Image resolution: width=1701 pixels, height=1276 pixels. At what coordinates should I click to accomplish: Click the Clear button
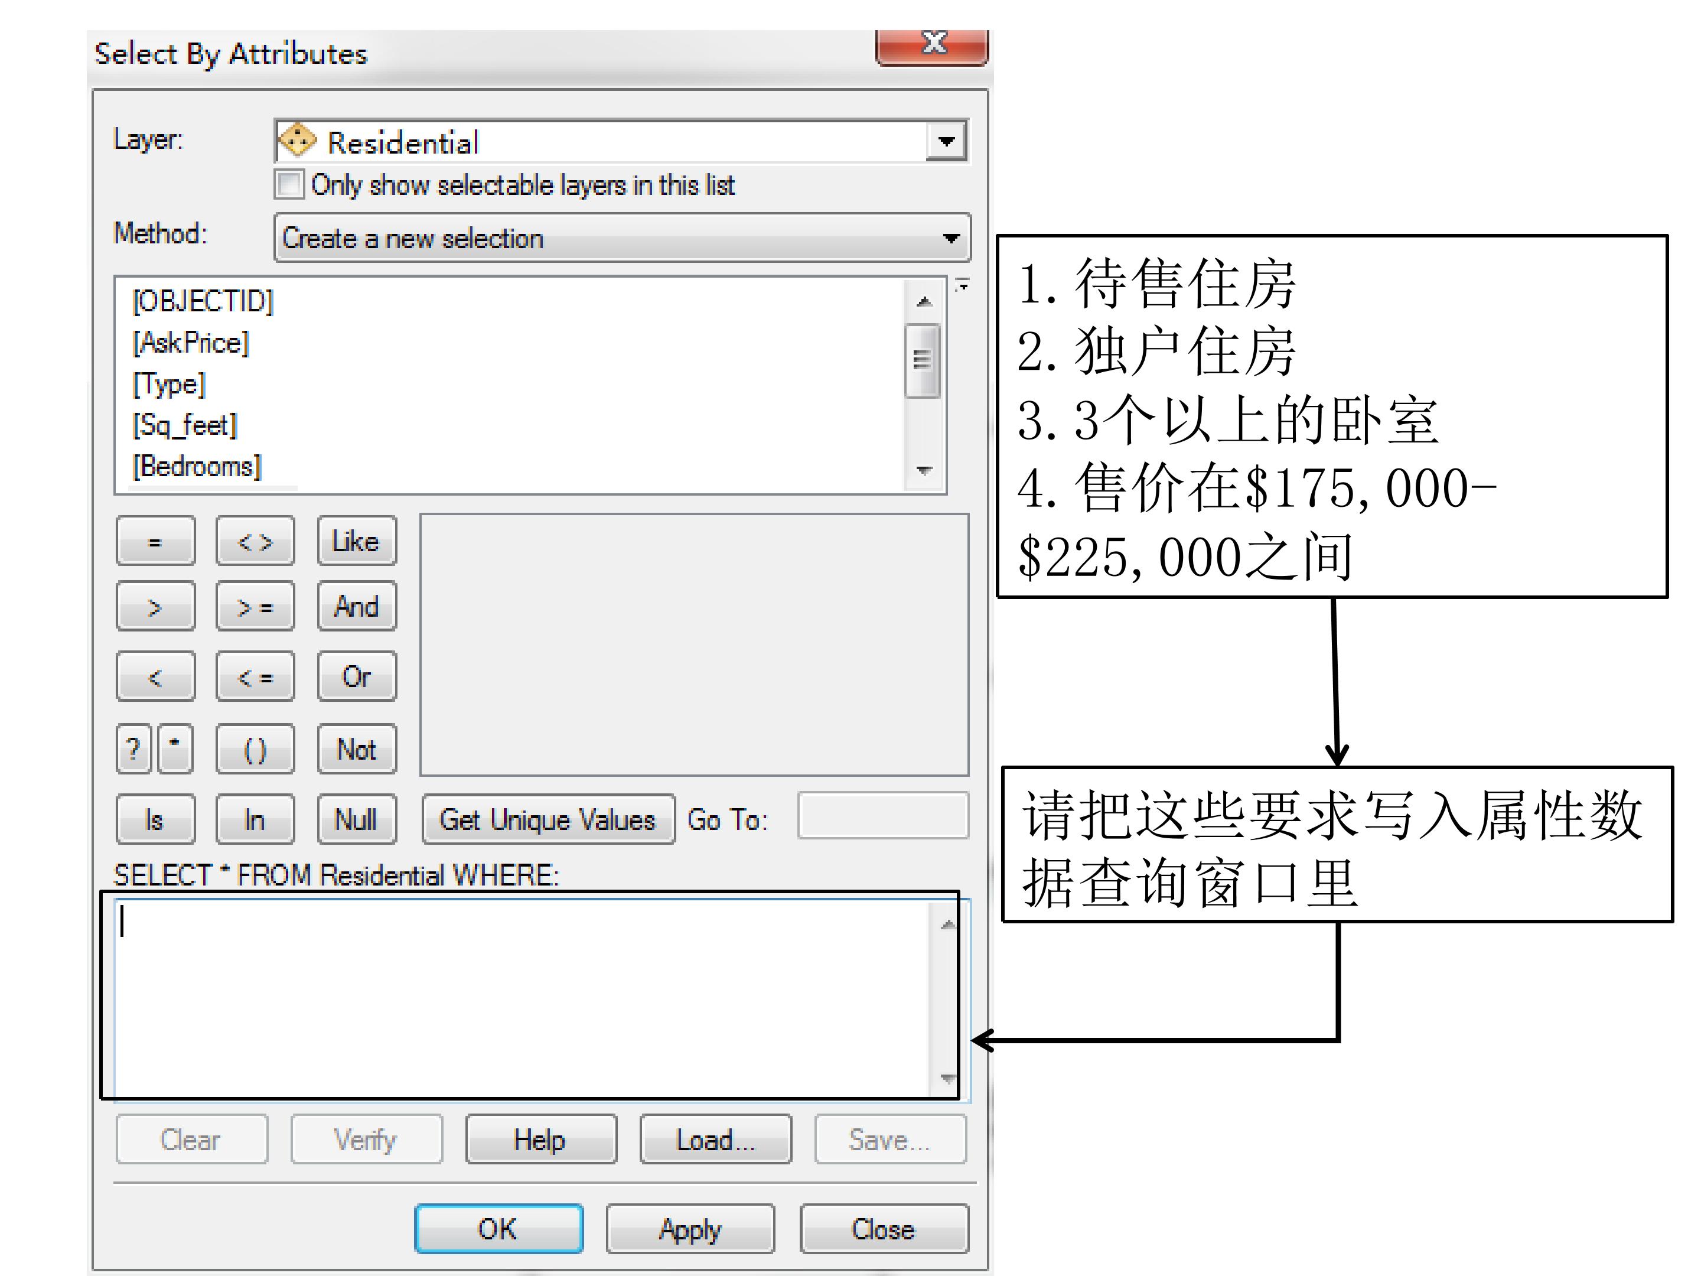[x=191, y=1139]
